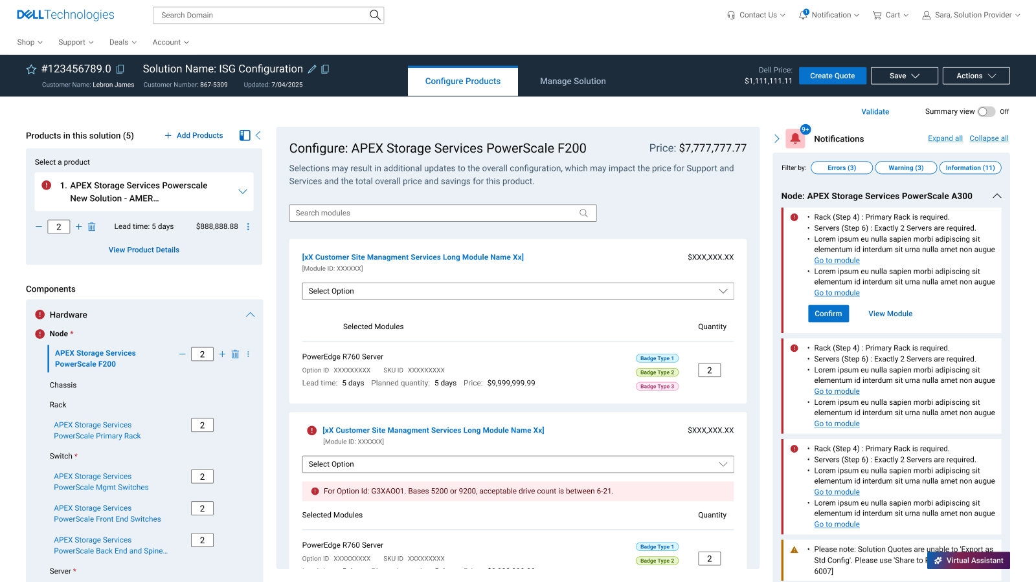Open the Save dropdown
This screenshot has width=1036, height=582.
904,76
